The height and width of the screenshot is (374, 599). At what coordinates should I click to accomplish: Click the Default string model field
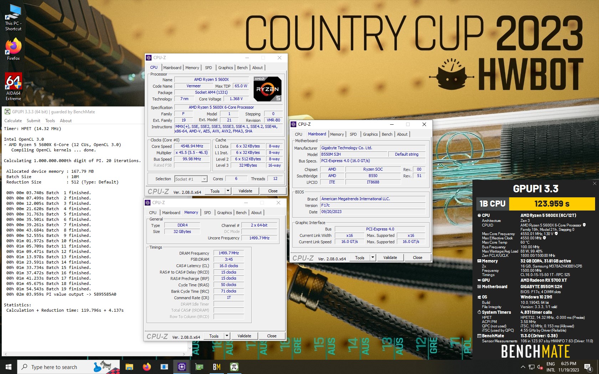coord(407,154)
